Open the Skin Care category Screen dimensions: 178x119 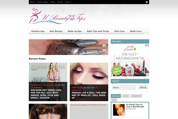(120, 31)
